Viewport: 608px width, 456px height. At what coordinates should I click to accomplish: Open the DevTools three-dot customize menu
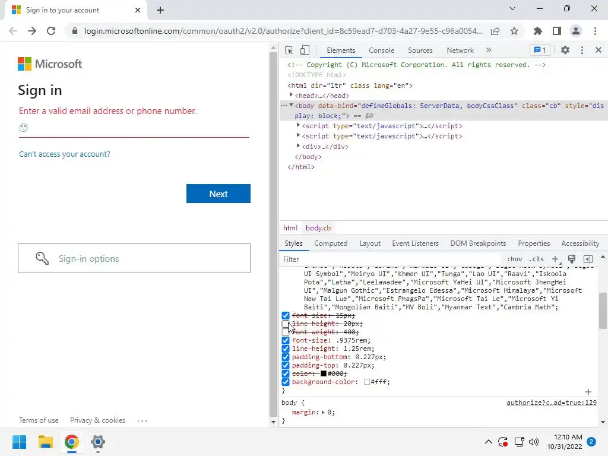coord(582,50)
